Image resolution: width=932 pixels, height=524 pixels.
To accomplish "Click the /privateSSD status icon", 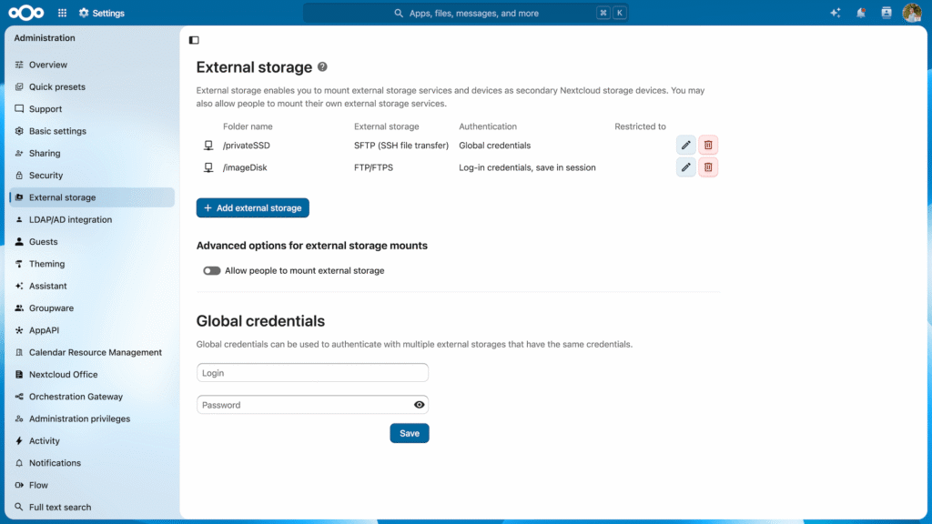I will 208,145.
